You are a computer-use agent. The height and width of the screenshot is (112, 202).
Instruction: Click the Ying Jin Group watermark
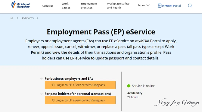coord(177,103)
